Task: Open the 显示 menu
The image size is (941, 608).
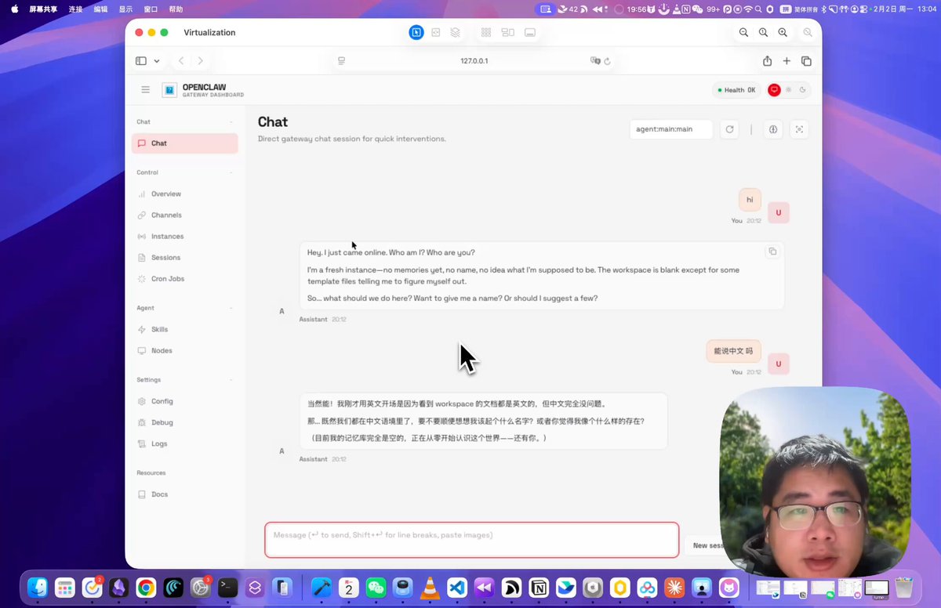Action: [x=125, y=9]
